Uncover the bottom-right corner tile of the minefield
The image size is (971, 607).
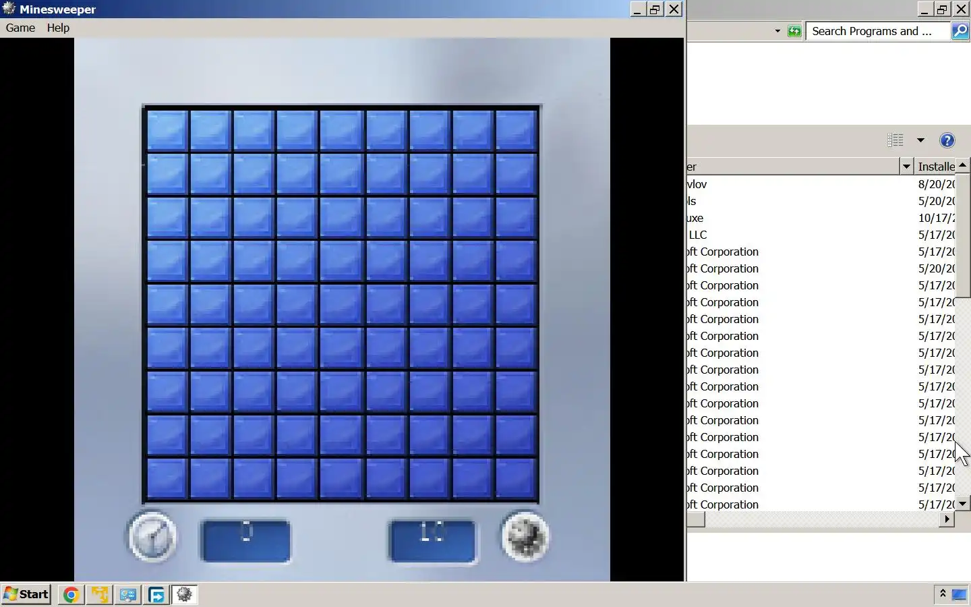[x=516, y=479]
